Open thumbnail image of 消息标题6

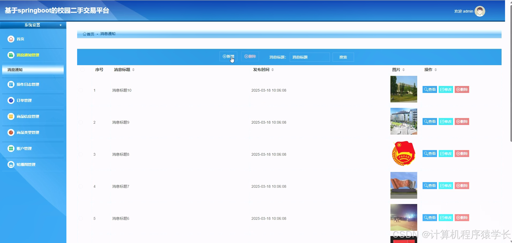pos(404,217)
